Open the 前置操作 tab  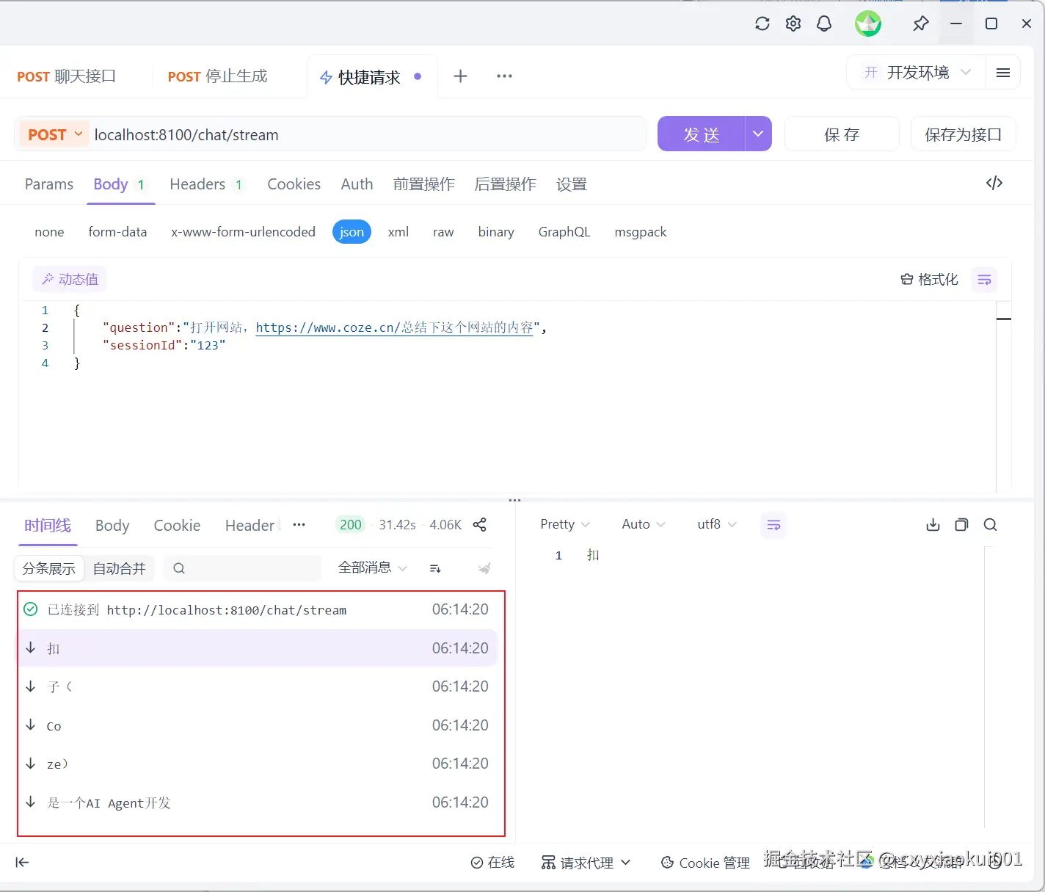[x=423, y=184]
